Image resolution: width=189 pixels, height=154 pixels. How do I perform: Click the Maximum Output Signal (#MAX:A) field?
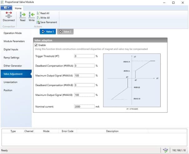coord(84,76)
